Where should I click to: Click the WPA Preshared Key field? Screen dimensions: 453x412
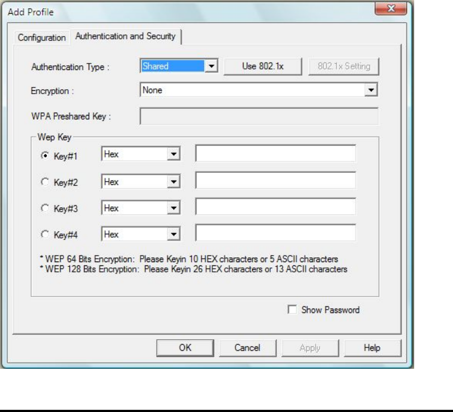pos(259,116)
